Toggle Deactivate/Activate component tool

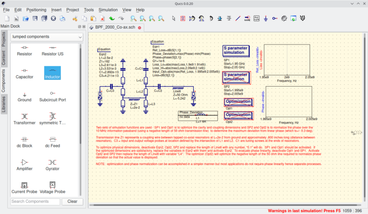[183, 18]
